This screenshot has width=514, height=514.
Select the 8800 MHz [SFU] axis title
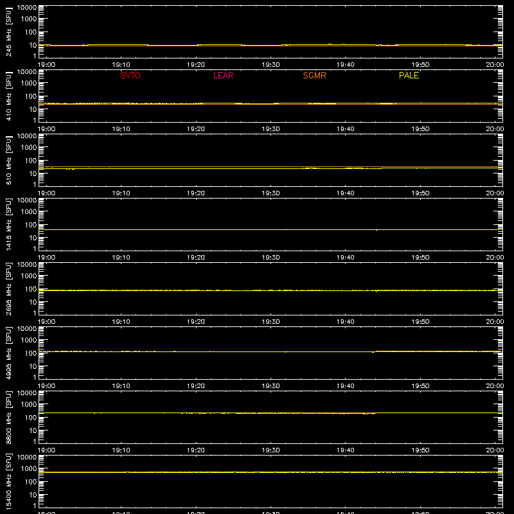(9, 417)
